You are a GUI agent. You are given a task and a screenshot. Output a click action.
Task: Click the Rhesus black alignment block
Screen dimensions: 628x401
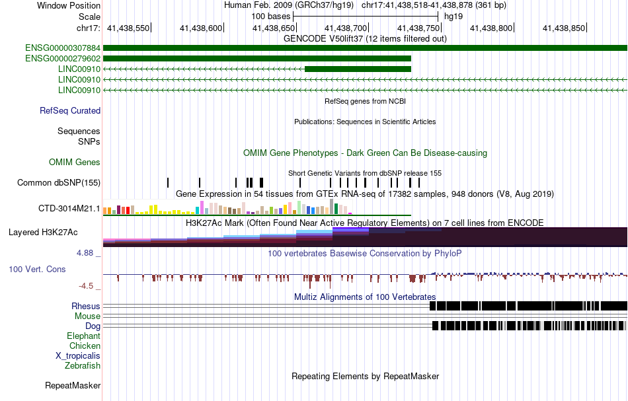529,306
